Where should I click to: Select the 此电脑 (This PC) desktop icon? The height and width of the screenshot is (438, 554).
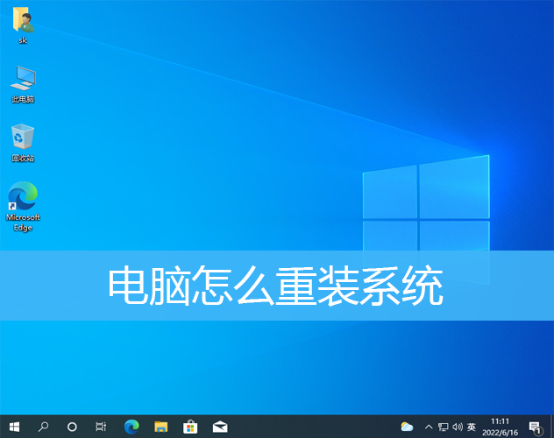23,83
